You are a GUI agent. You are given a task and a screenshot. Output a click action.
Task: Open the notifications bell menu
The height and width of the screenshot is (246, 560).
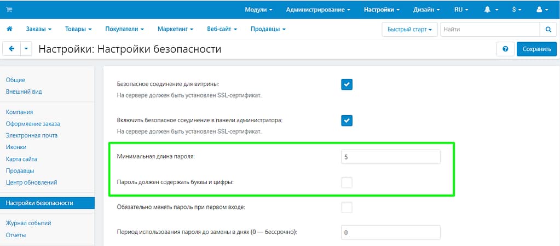point(490,10)
